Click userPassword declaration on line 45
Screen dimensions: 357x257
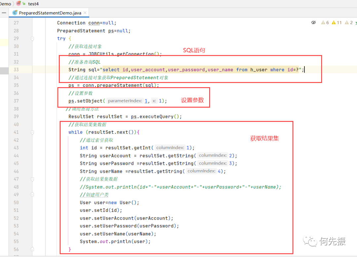pos(158,163)
